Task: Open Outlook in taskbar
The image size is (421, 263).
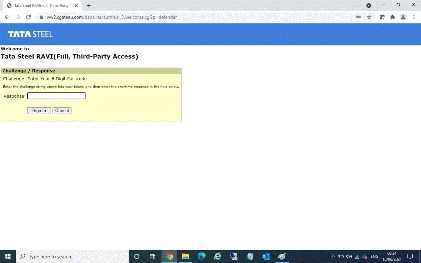Action: click(x=266, y=257)
